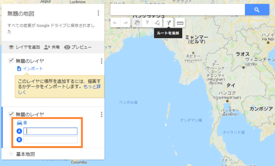This screenshot has height=166, width=275.
Task: Click the ネピドー city label on the map
Action: 193,56
